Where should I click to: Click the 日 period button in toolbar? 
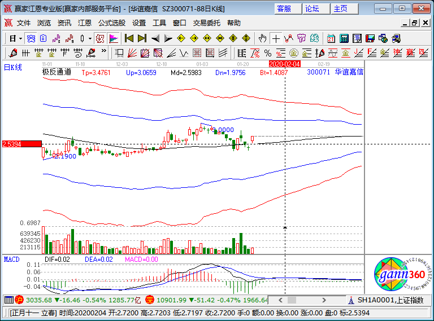click(13, 38)
